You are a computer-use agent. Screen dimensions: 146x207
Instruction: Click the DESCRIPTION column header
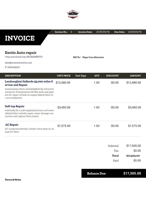point(13,76)
